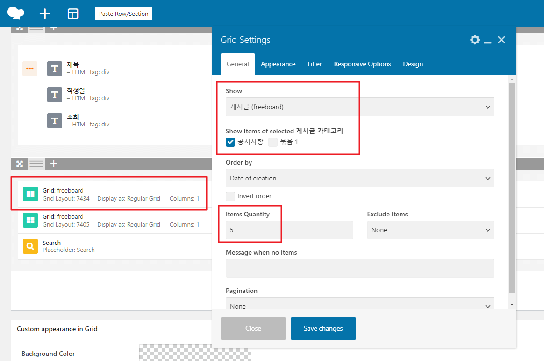This screenshot has height=361, width=544.
Task: Click Message when no items field
Action: (x=360, y=268)
